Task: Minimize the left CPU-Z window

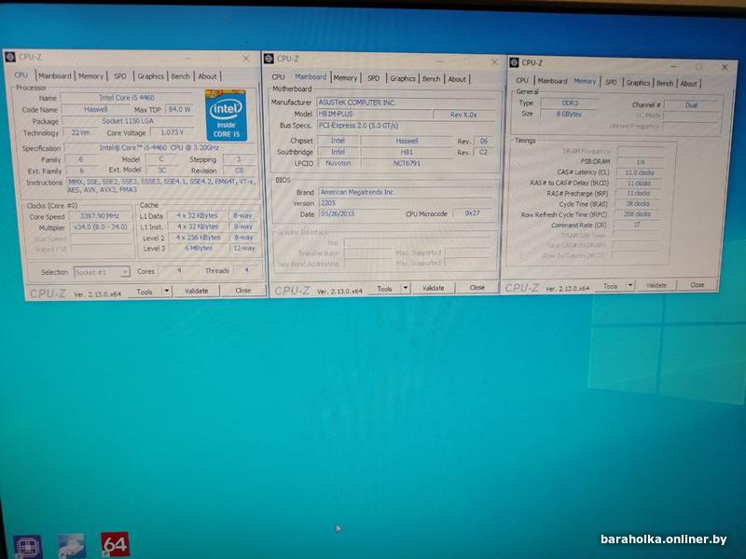Action: click(x=188, y=58)
